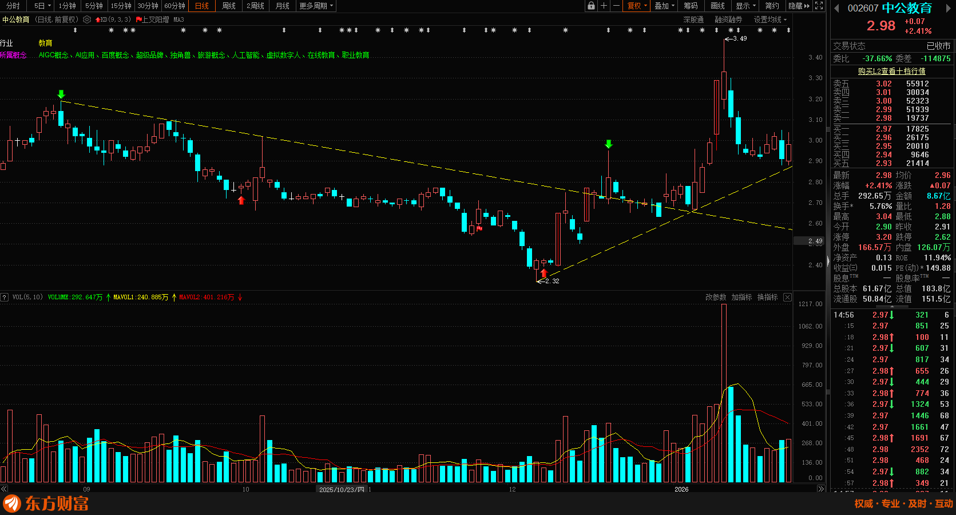
Task: Open the 超级品牌 concept link
Action: tap(150, 55)
